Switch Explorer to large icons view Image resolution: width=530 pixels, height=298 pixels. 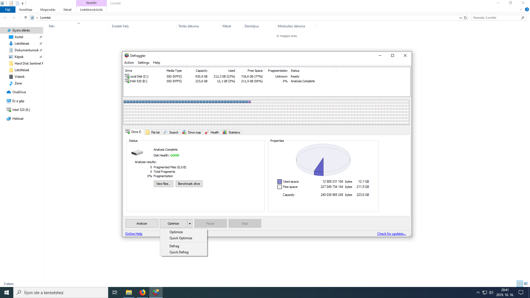[x=526, y=284]
